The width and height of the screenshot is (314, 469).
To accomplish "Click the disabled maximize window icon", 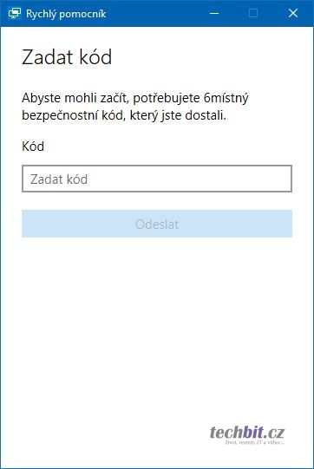I will pos(253,13).
